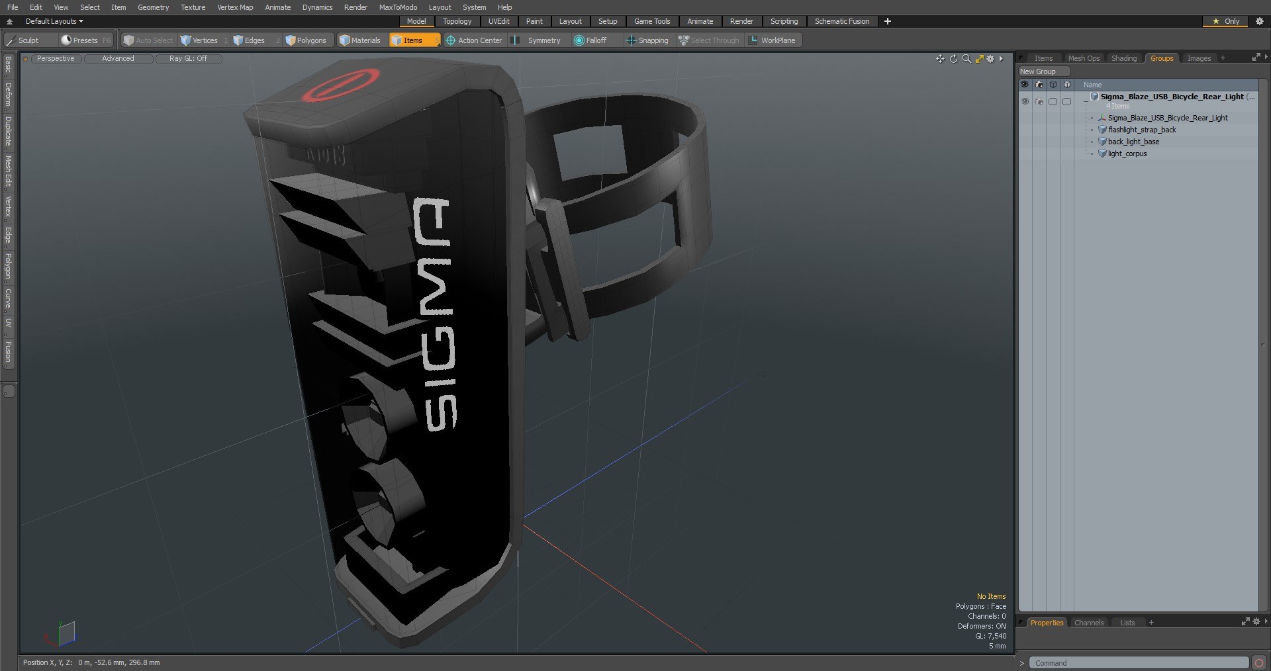Switch to the Channels tab
This screenshot has width=1271, height=671.
1089,623
